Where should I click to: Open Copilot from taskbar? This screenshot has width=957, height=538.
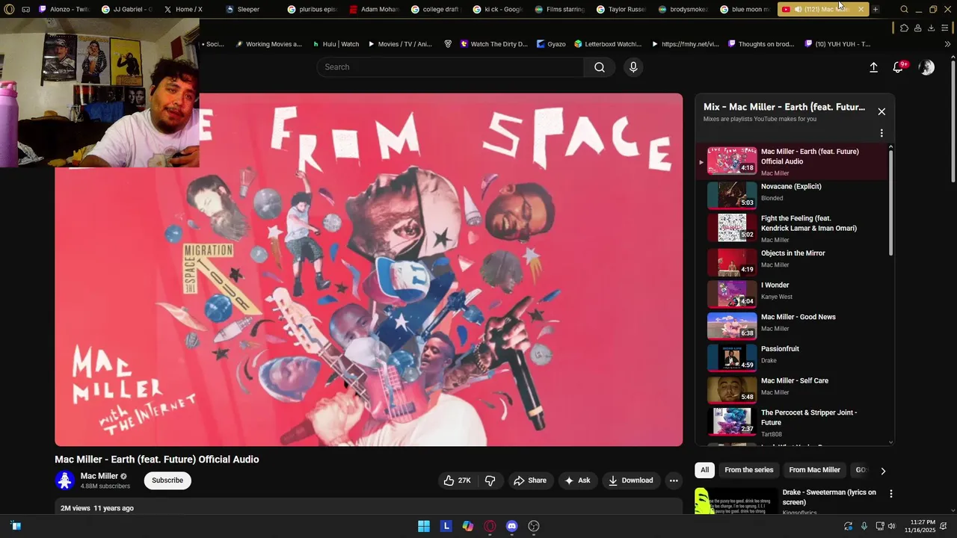click(468, 526)
